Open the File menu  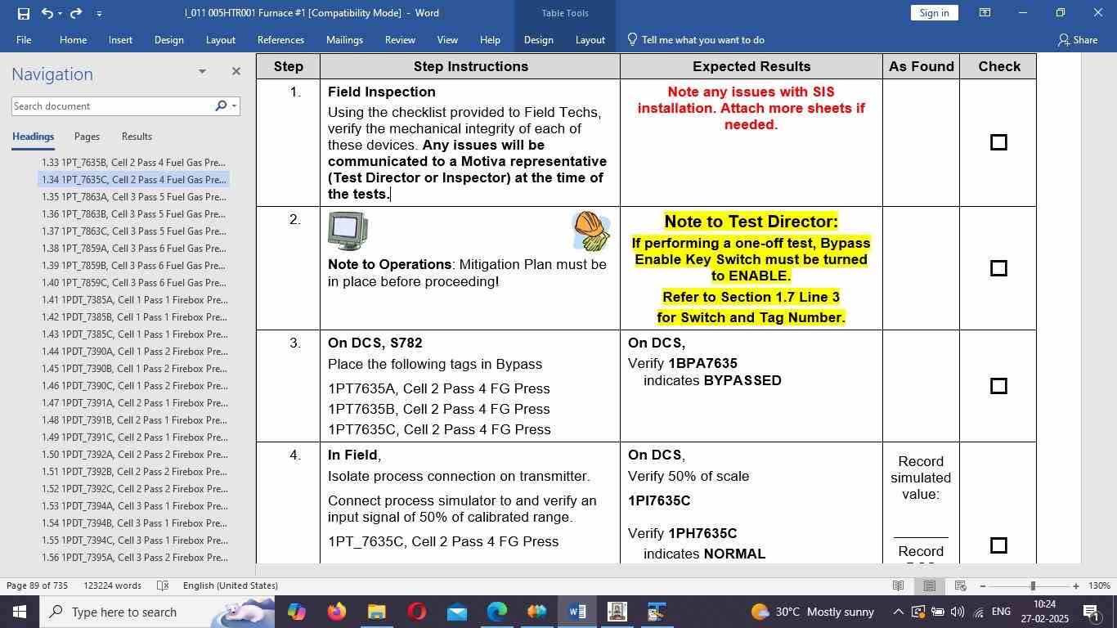tap(24, 39)
